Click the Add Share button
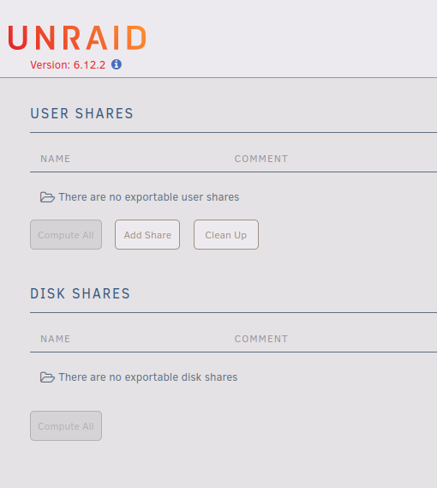Screen dimensions: 437x488 147,235
